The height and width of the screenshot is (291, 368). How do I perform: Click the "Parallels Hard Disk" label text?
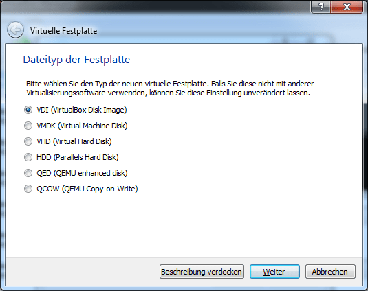pos(86,157)
